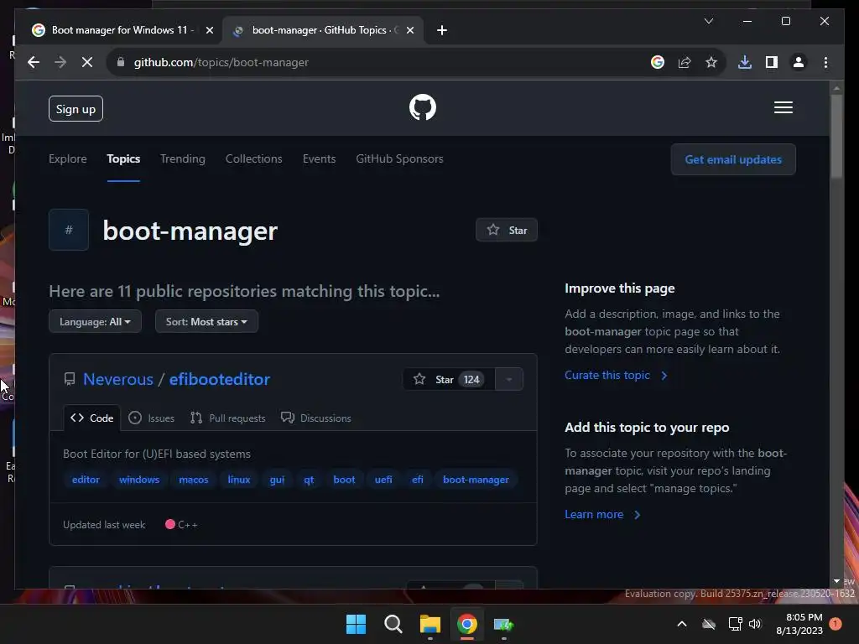
Task: Open Chrome downloads icon
Action: 745,62
